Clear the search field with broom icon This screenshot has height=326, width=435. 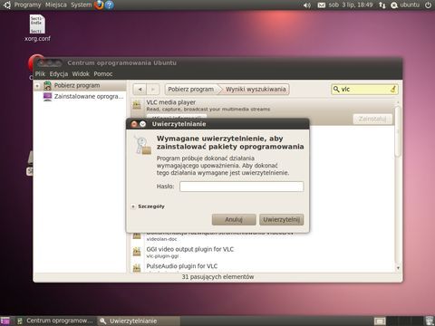pos(393,89)
